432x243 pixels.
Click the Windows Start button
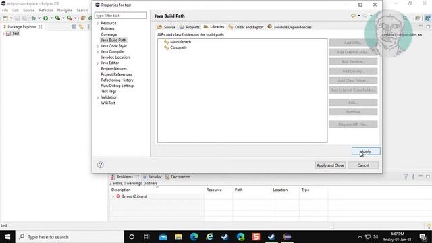7,237
